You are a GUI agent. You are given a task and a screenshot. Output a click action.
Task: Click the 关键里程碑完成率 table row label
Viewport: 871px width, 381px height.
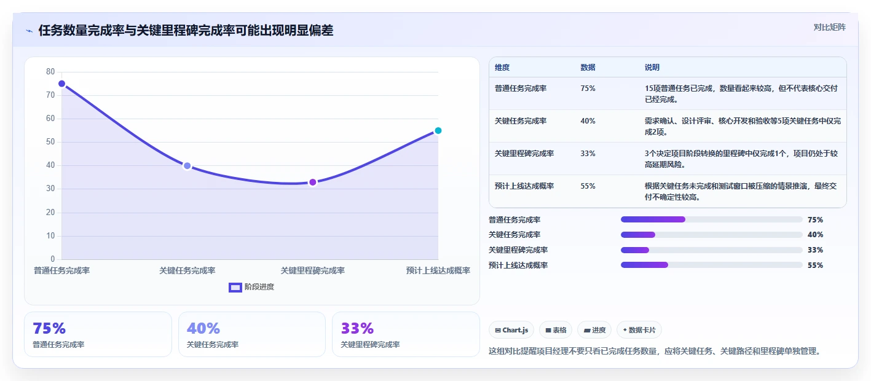[x=524, y=154]
